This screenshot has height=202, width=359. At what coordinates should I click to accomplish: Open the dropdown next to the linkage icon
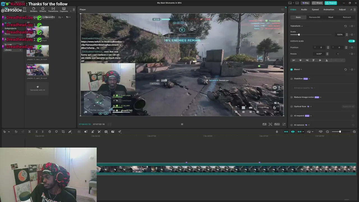pos(303,132)
